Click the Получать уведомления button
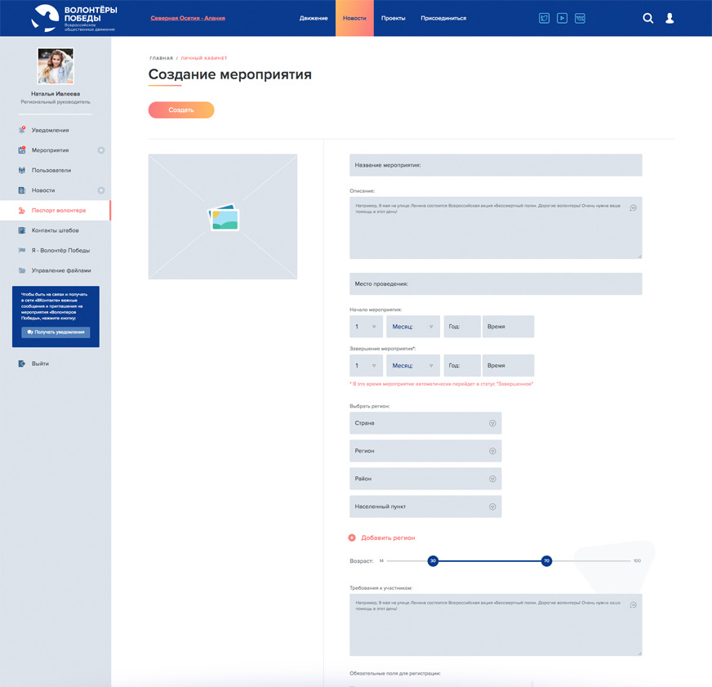The height and width of the screenshot is (687, 712). 56,332
